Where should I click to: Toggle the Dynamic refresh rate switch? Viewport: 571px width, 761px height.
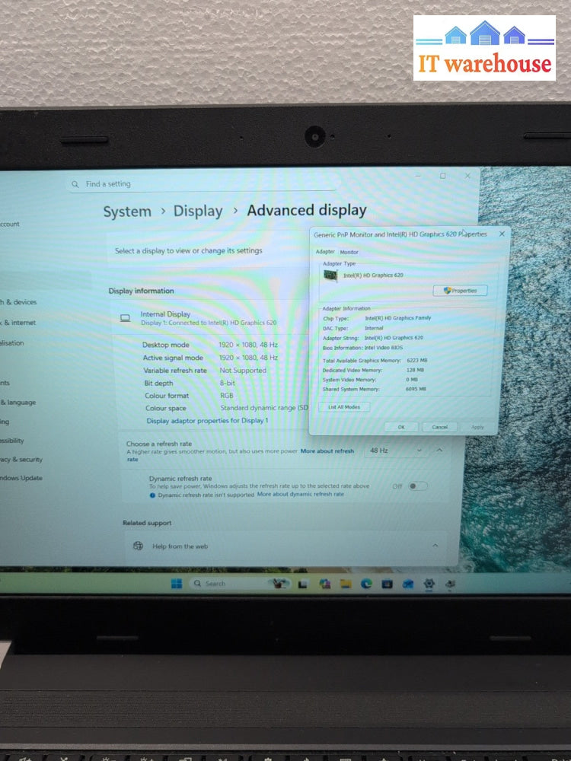pyautogui.click(x=417, y=486)
